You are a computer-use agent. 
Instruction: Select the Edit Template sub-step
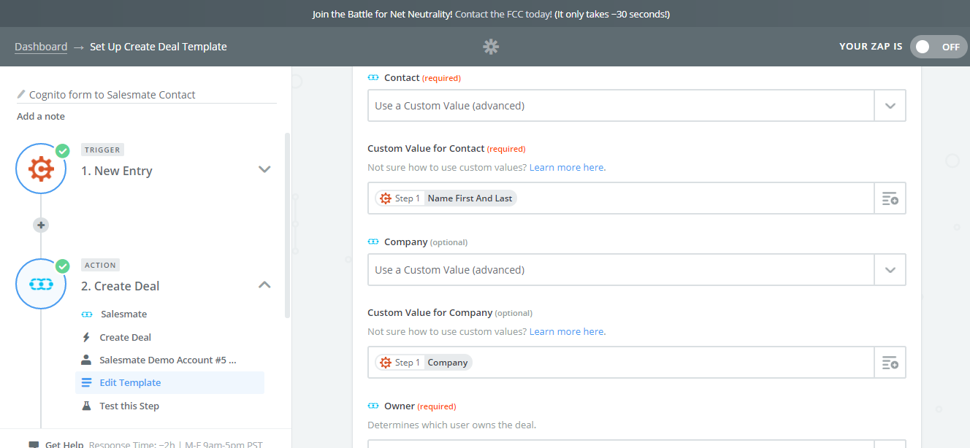(x=169, y=382)
